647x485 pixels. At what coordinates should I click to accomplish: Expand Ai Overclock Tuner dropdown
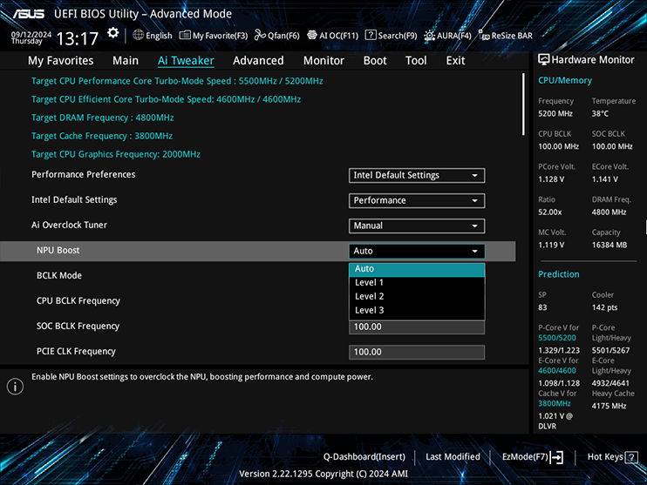[x=416, y=226]
